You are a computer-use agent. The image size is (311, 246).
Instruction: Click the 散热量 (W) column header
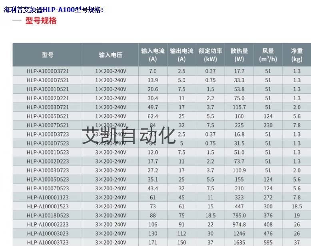[x=239, y=55]
